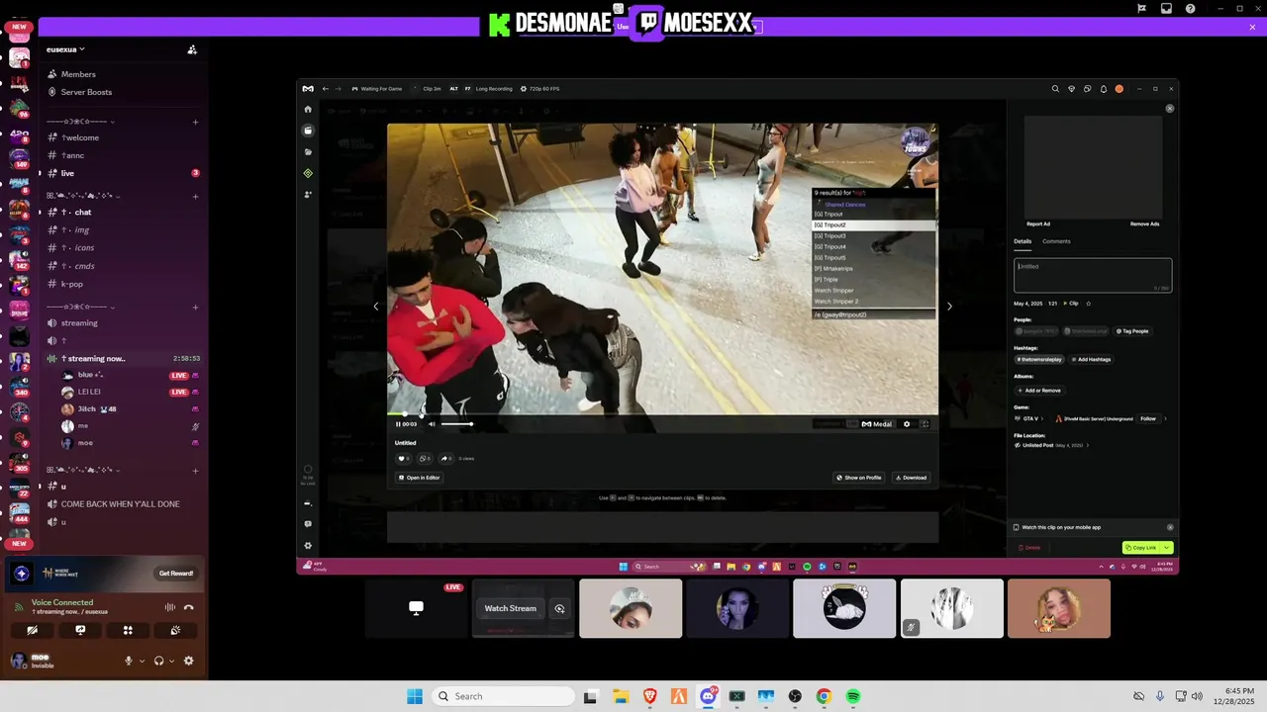Go to next clip arrow
This screenshot has width=1267, height=712.
[949, 306]
